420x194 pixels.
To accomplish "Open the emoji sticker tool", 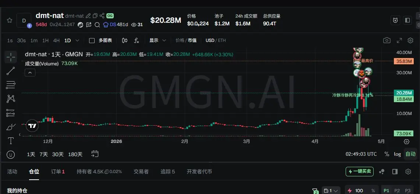I will [x=11, y=154].
